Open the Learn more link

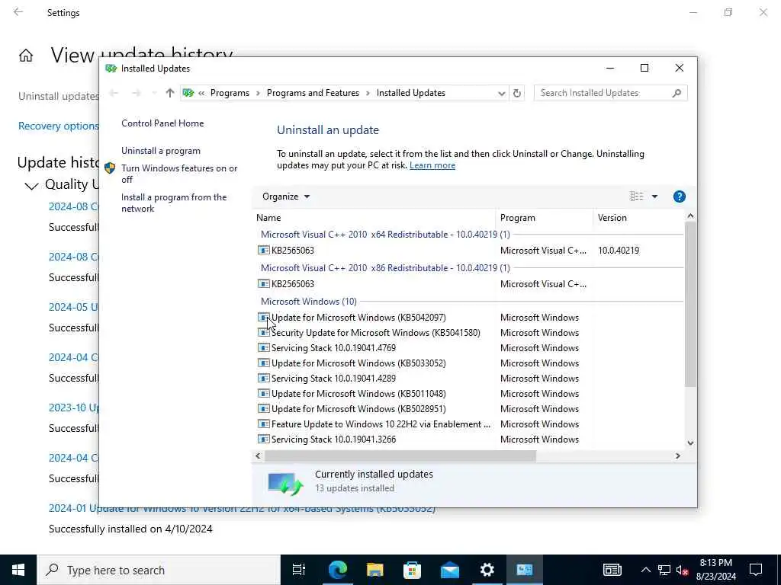(x=432, y=165)
